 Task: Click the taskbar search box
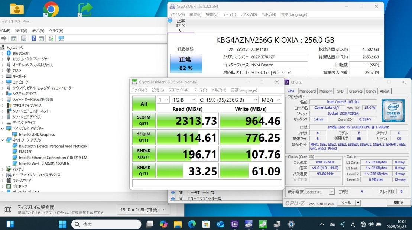(x=106, y=224)
